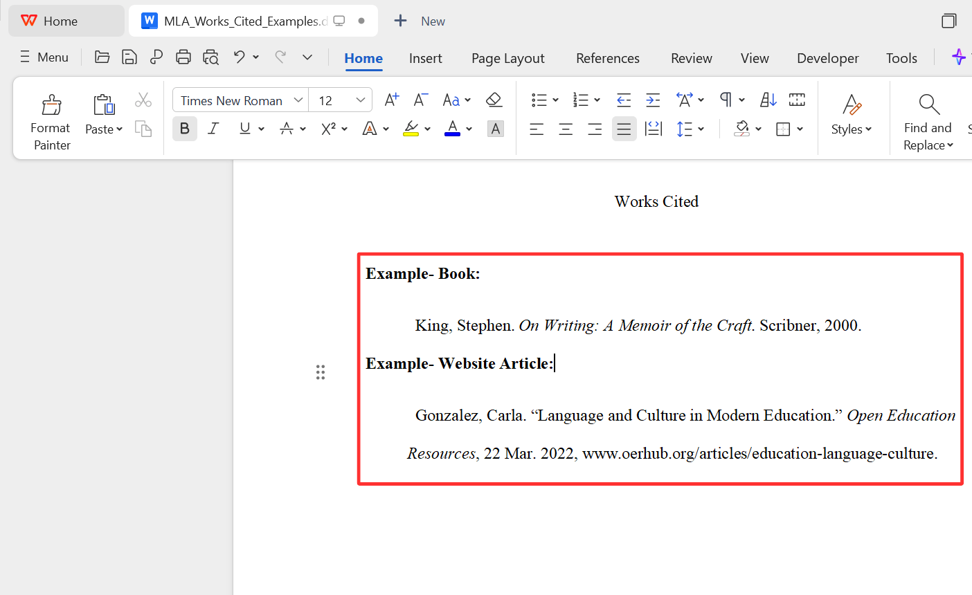Screen dimensions: 972x595
Task: Open the font size dropdown
Action: point(361,100)
